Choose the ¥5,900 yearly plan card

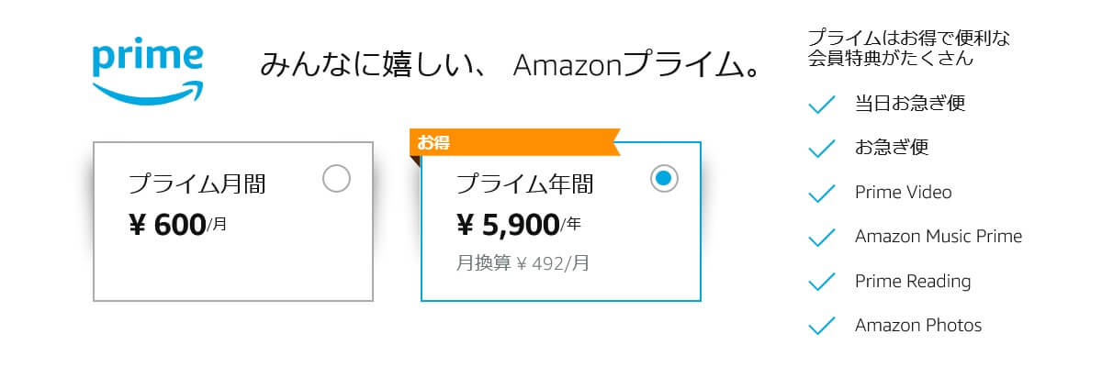(561, 222)
